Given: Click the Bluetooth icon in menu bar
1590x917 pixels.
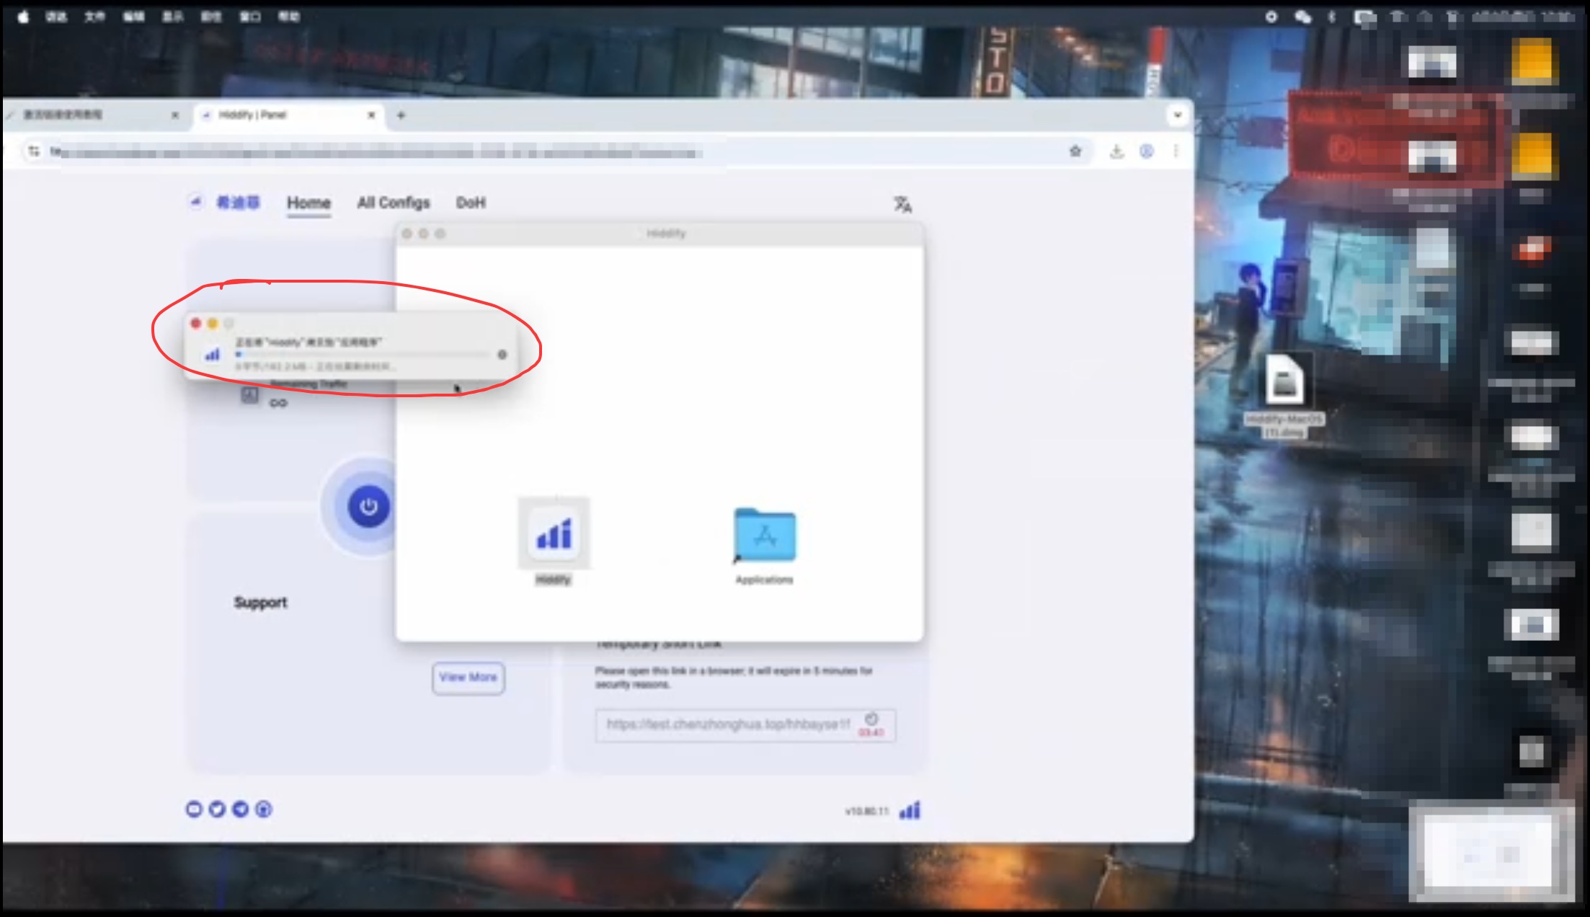Looking at the screenshot, I should [x=1331, y=17].
